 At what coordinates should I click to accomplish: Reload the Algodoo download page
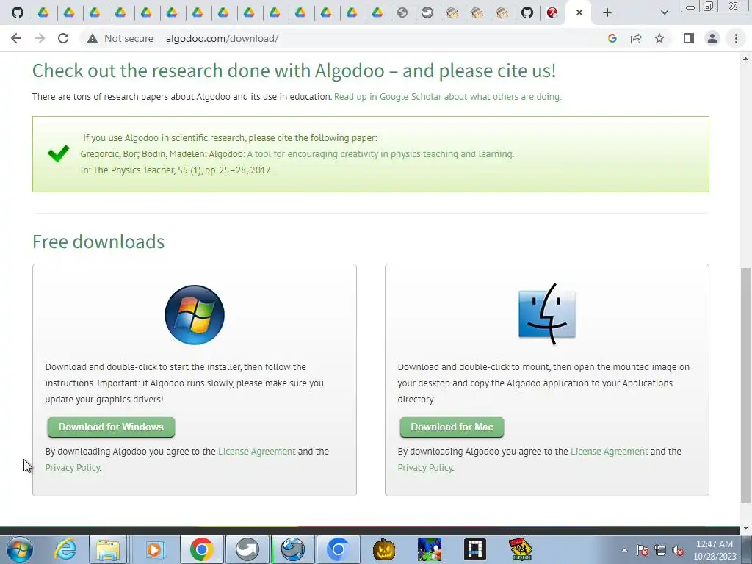pyautogui.click(x=63, y=38)
